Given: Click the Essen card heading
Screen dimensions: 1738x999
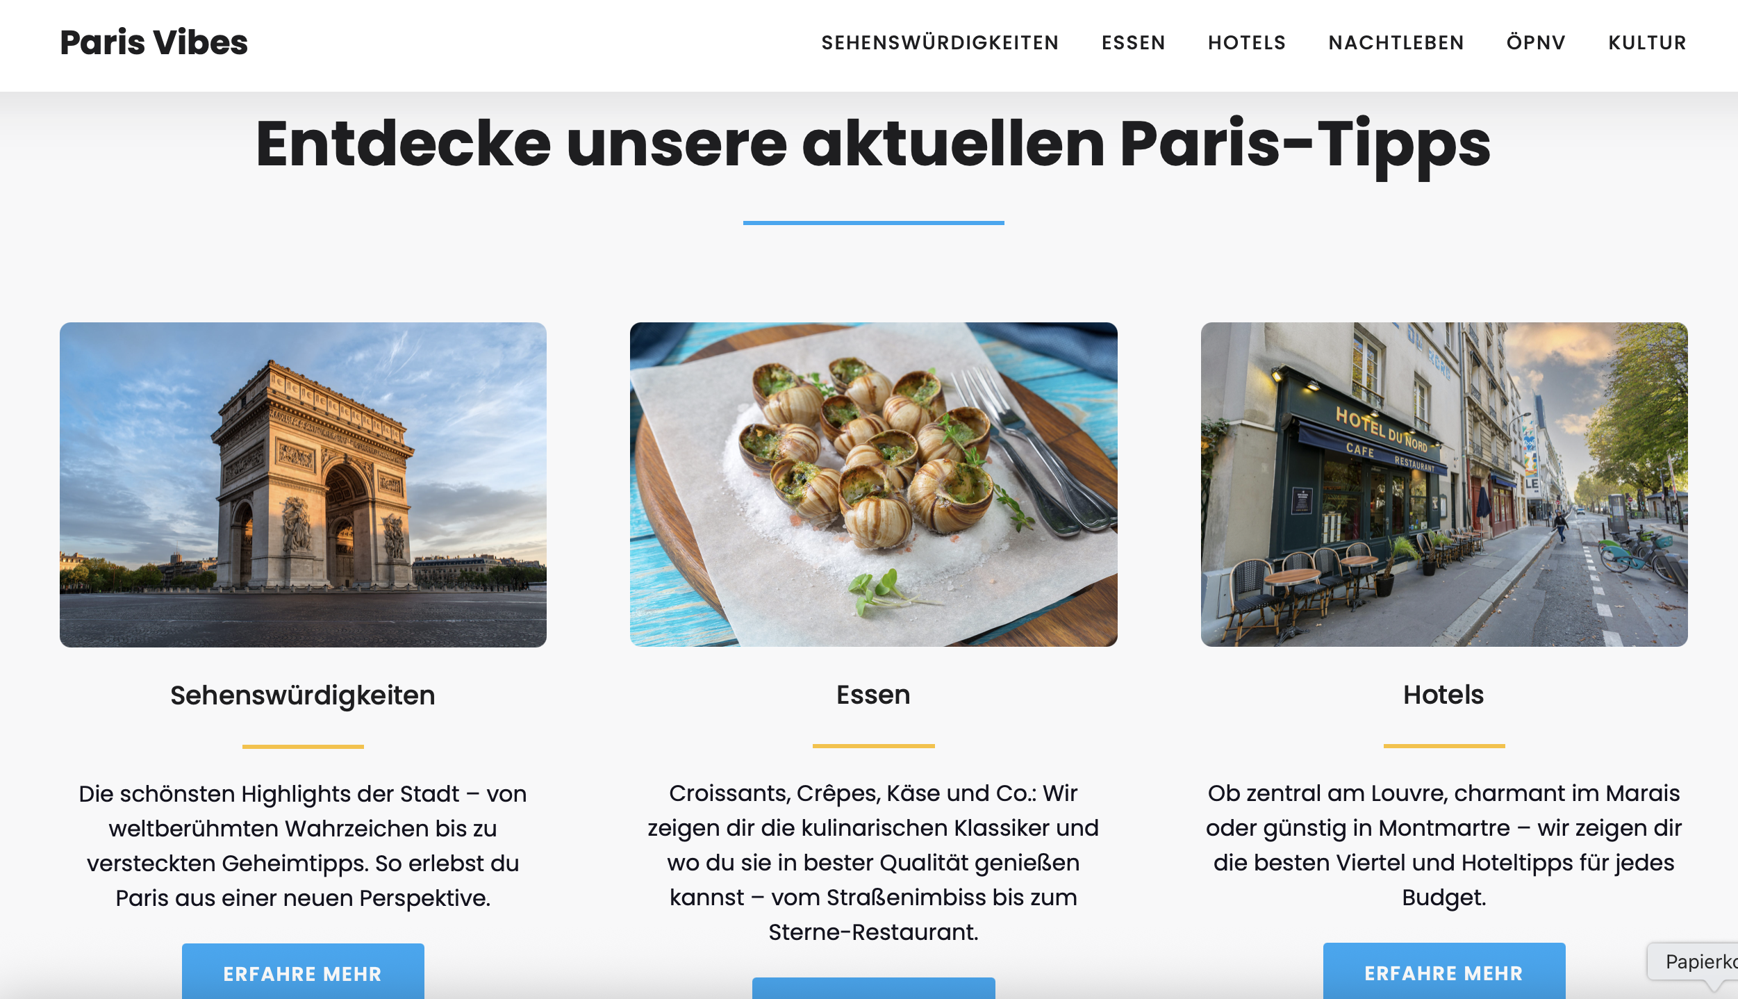Looking at the screenshot, I should pos(873,695).
